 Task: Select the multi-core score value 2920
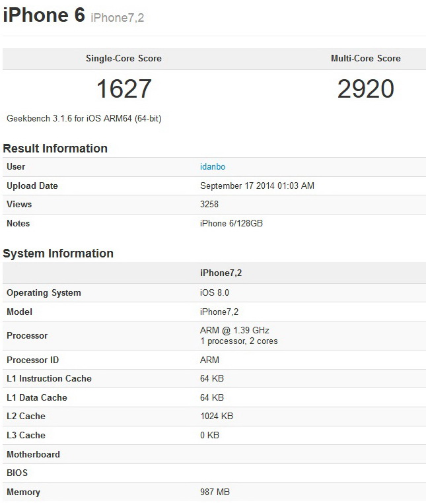tap(366, 89)
